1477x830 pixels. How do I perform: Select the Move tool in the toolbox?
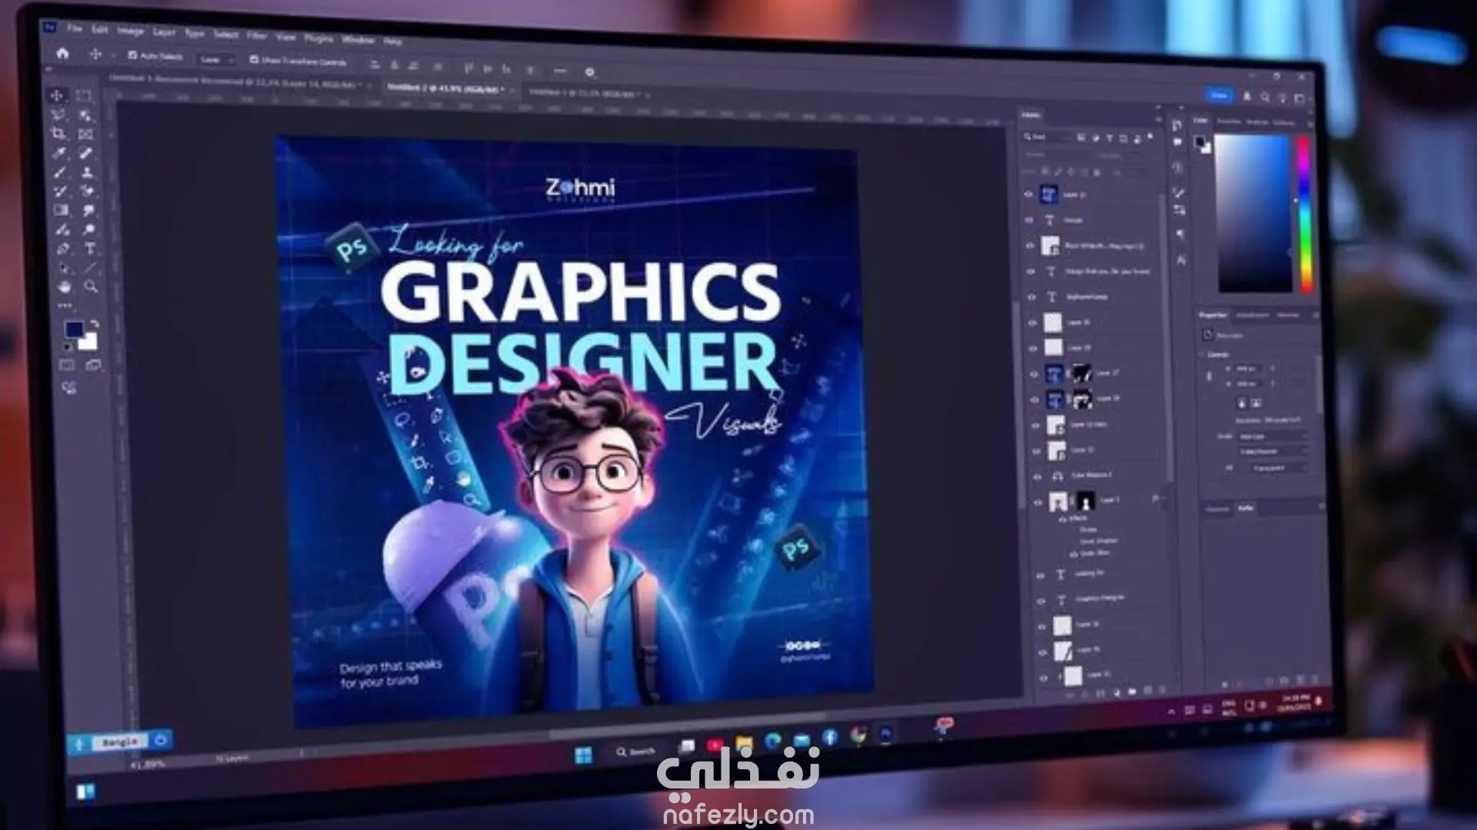pyautogui.click(x=57, y=95)
